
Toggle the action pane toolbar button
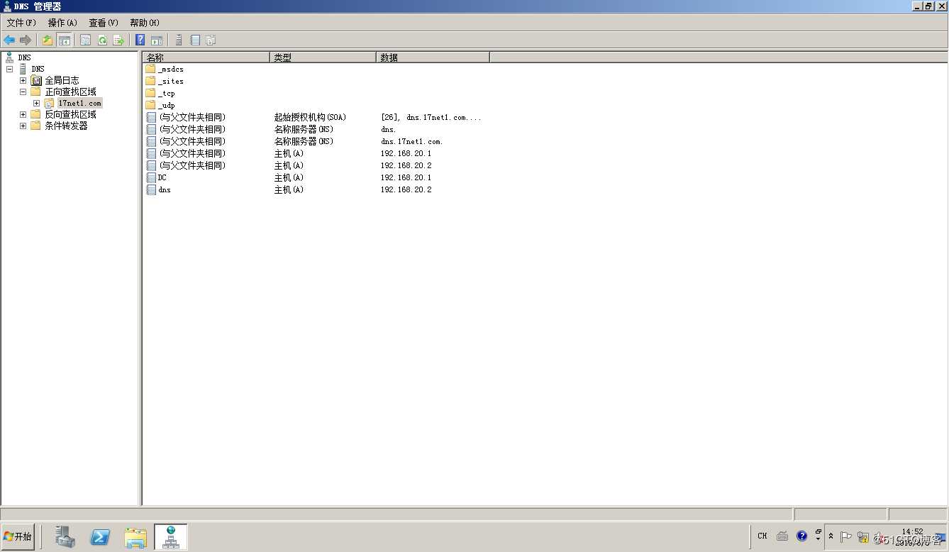[157, 40]
